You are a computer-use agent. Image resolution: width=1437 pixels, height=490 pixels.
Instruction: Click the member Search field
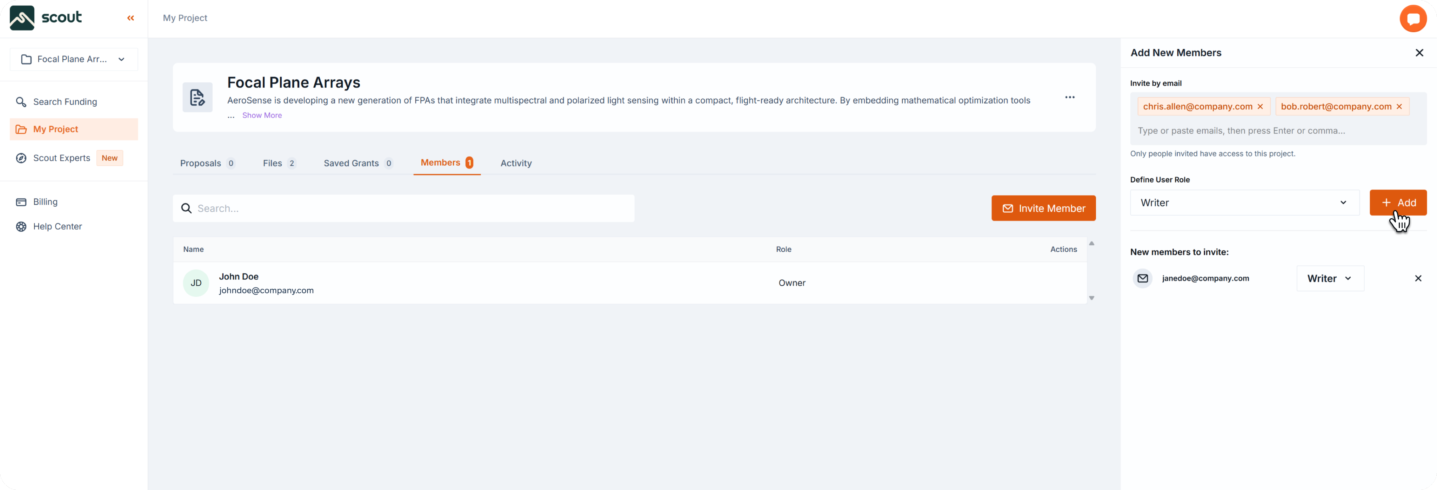click(x=403, y=208)
